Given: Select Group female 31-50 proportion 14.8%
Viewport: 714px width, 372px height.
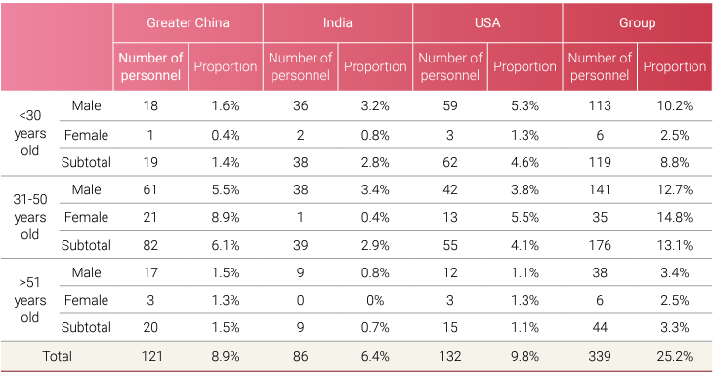Looking at the screenshot, I should tap(674, 217).
